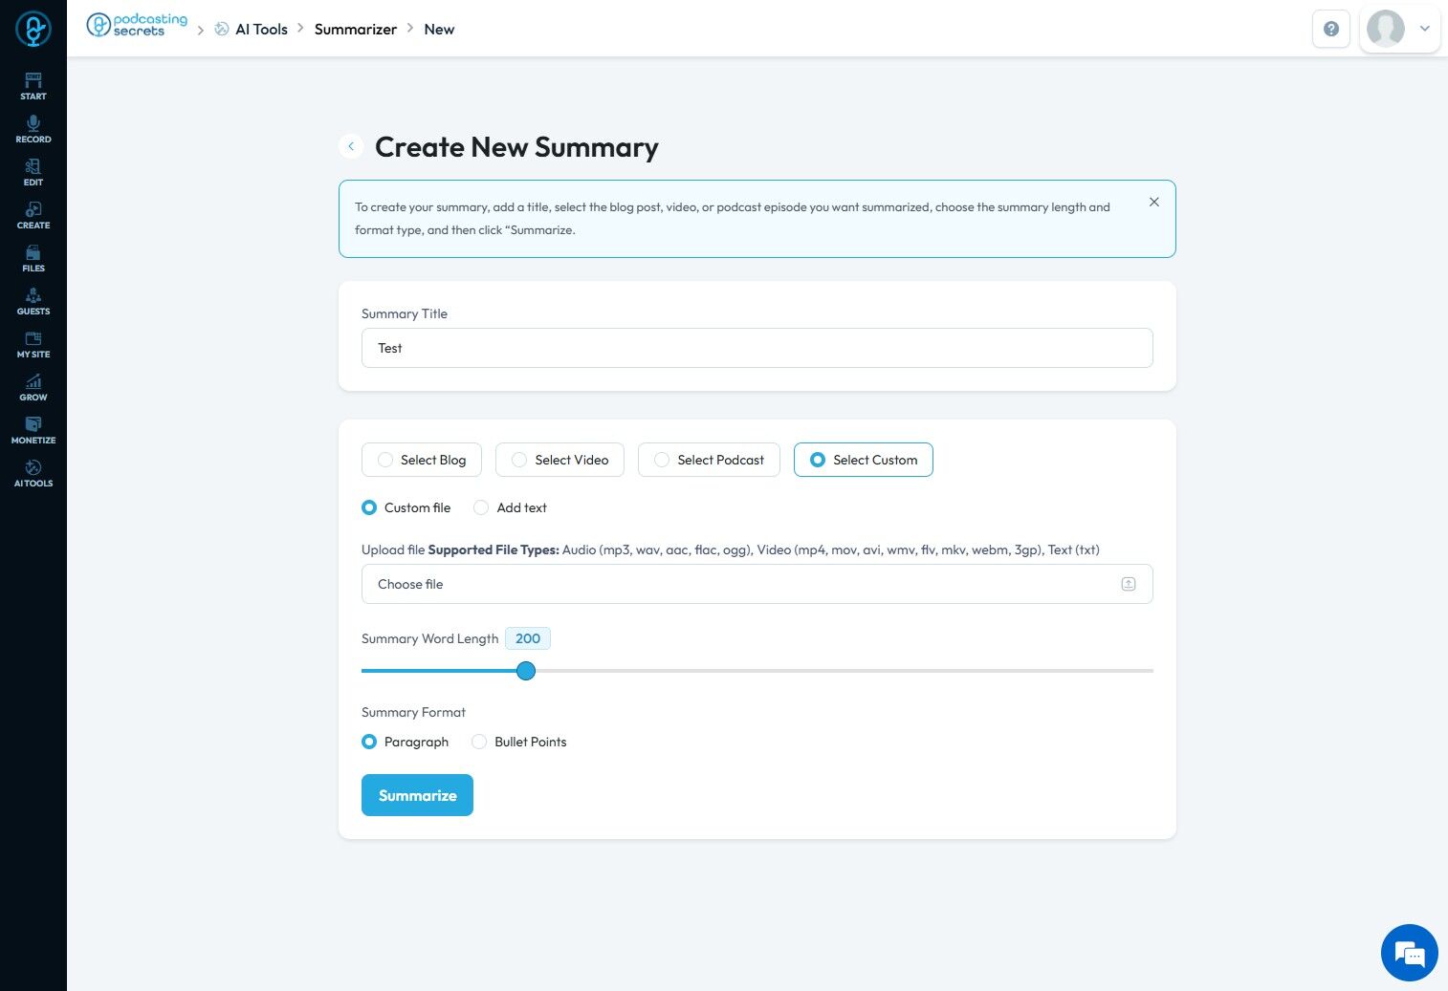Open the Edit section in the sidebar
Screen dimensions: 1448x991
33,172
